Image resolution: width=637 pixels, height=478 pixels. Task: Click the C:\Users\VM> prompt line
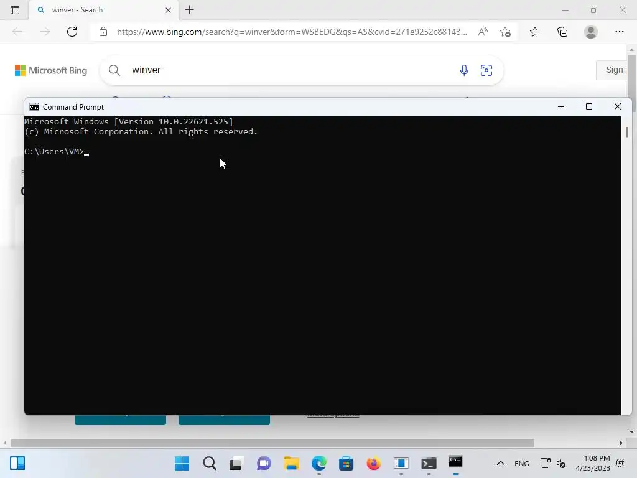(x=57, y=152)
